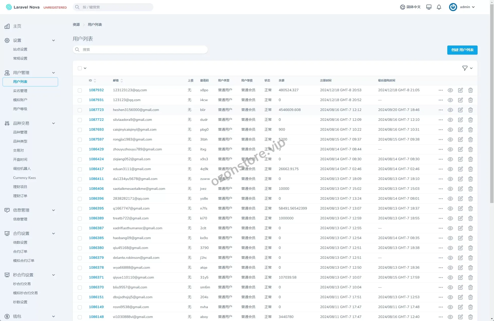Screen dimensions: 494x321
Task: Open 实名管理 in the sidebar
Action: pos(20,91)
